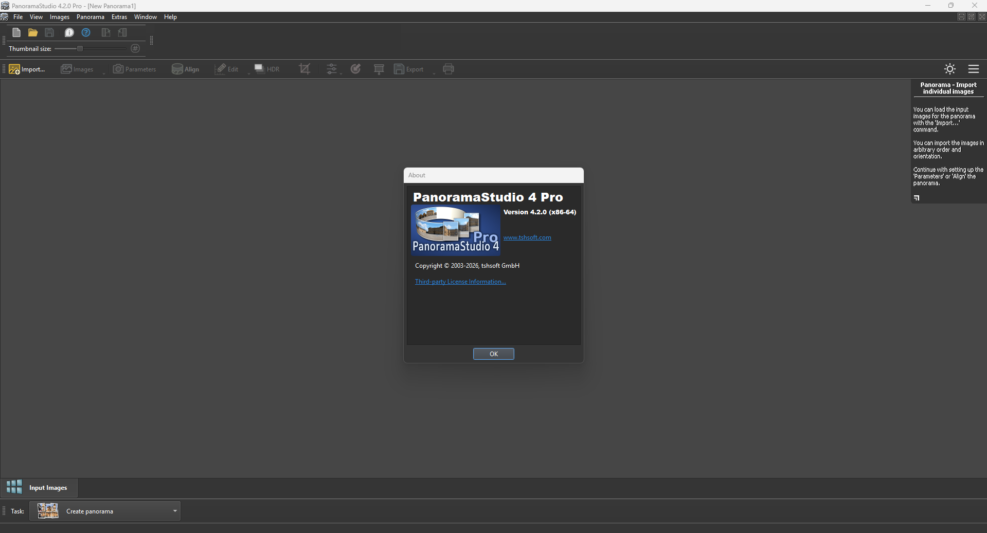Image resolution: width=987 pixels, height=533 pixels.
Task: Open the camera Parameters tool
Action: coord(134,69)
